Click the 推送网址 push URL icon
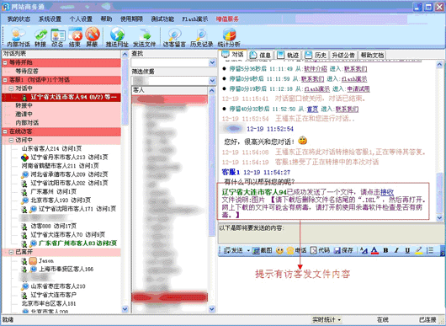 pyautogui.click(x=117, y=37)
